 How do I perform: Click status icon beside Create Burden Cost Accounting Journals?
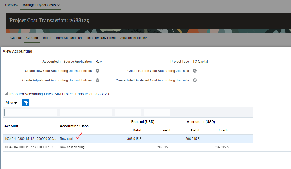[195, 71]
